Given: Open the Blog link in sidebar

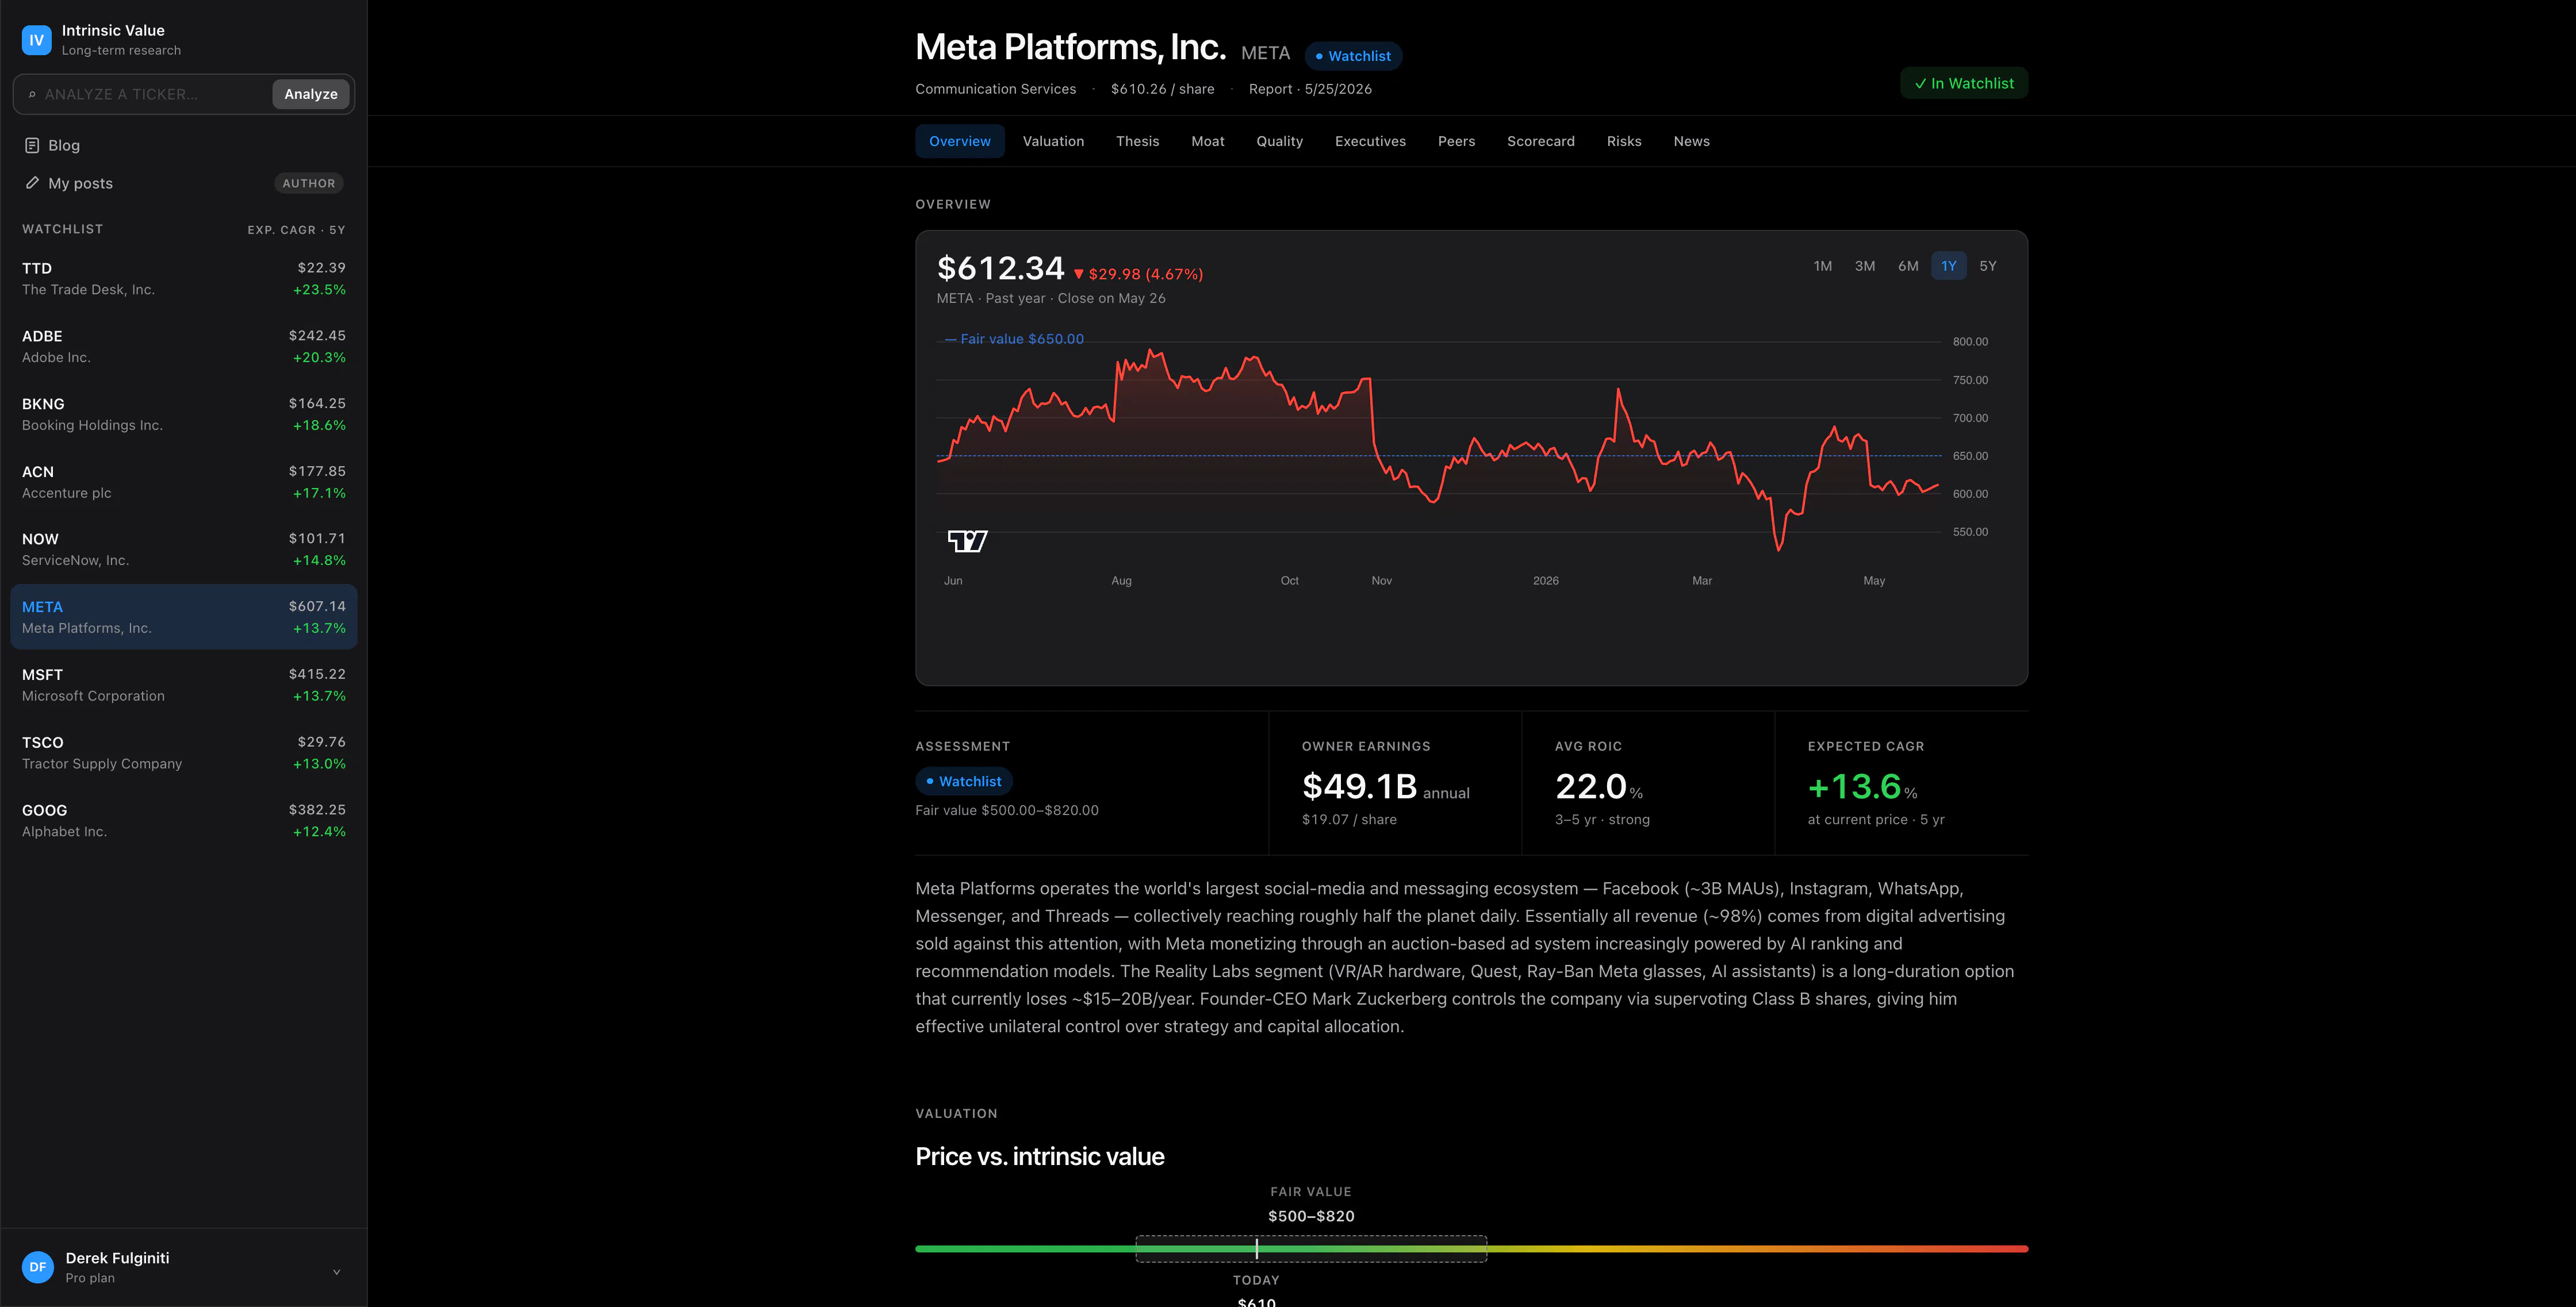Looking at the screenshot, I should [x=184, y=146].
